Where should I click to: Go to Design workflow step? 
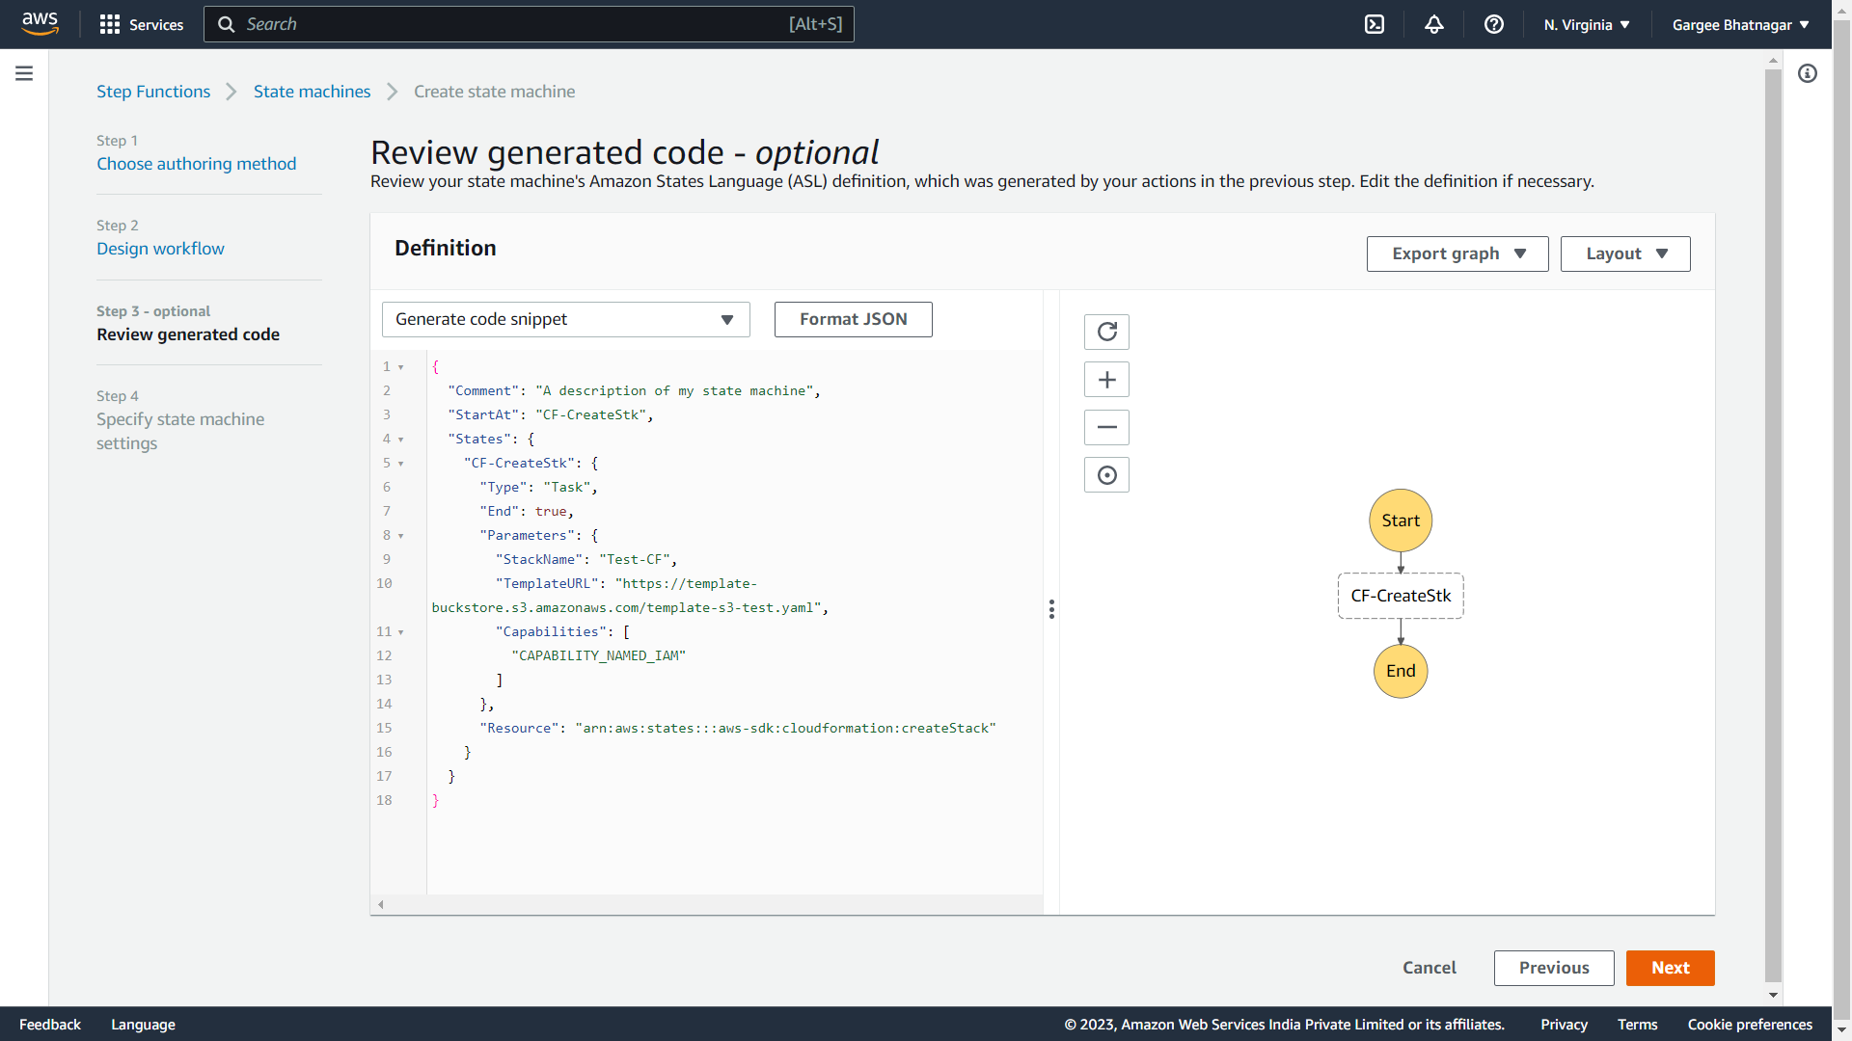pos(160,249)
